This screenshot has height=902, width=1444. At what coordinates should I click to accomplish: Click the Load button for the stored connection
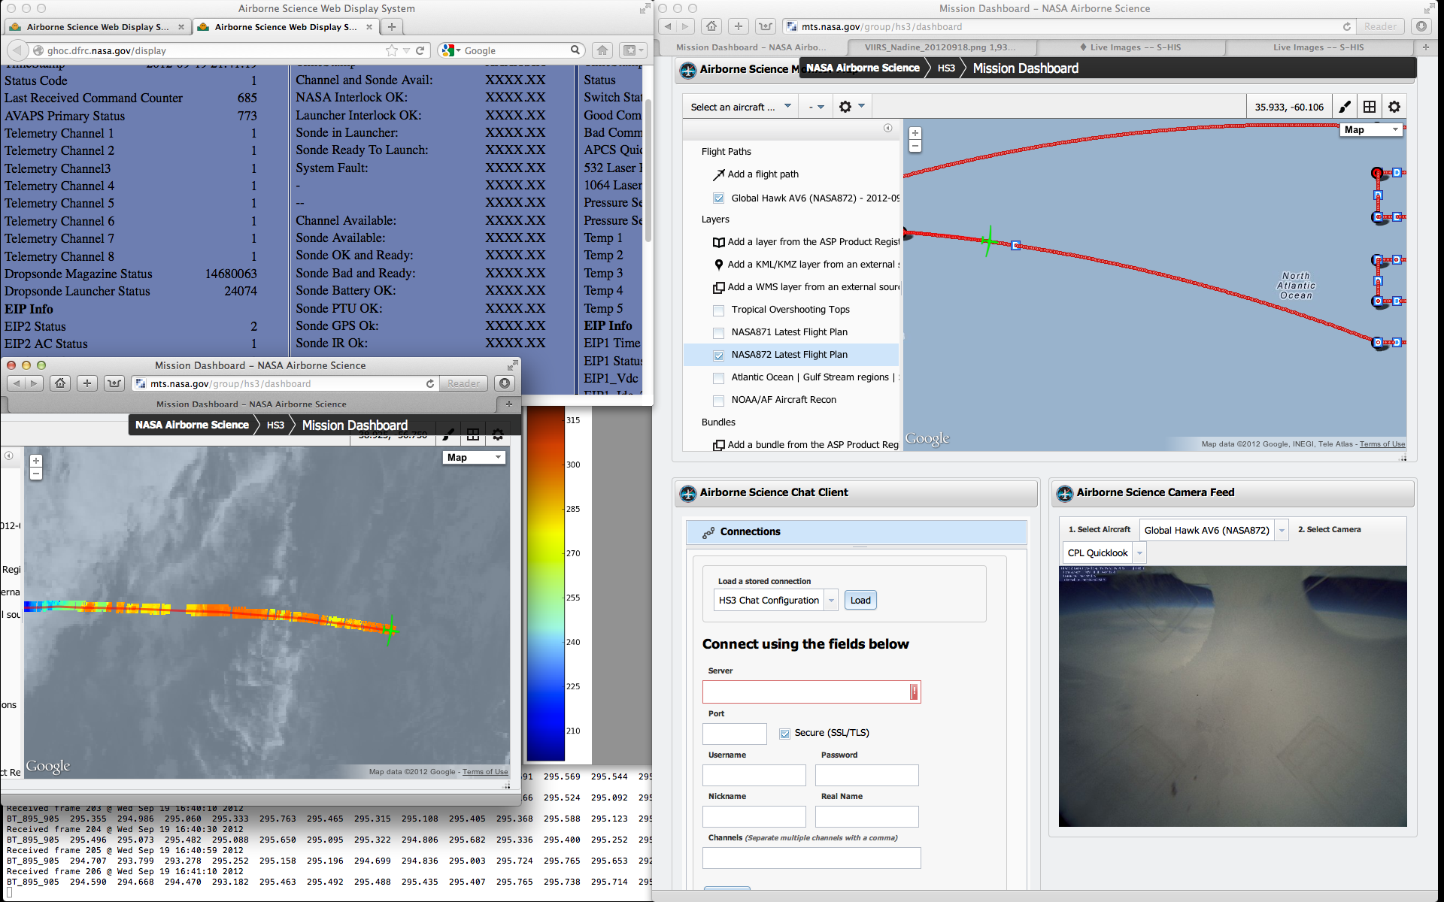[860, 600]
